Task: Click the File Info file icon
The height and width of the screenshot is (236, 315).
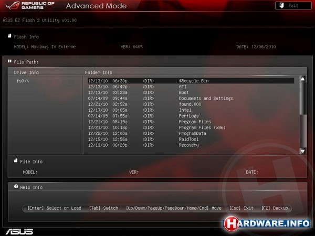Action: click(x=16, y=160)
